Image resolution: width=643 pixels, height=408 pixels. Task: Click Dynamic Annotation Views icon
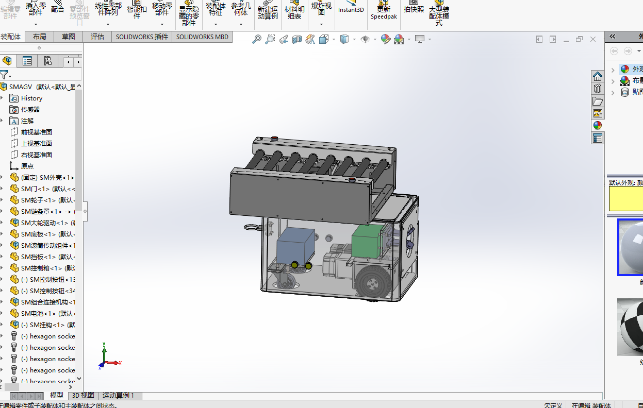pyautogui.click(x=310, y=39)
